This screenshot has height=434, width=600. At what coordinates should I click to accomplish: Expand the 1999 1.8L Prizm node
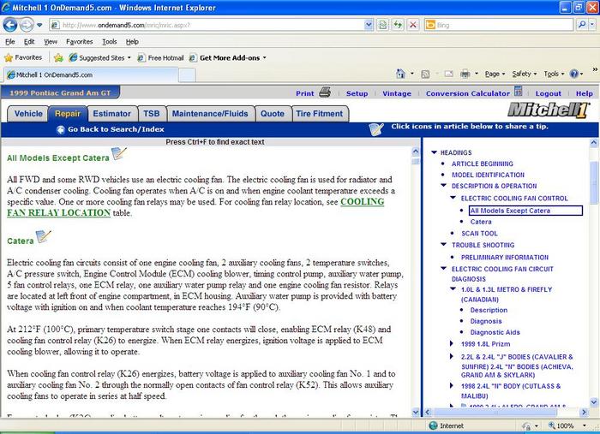452,343
